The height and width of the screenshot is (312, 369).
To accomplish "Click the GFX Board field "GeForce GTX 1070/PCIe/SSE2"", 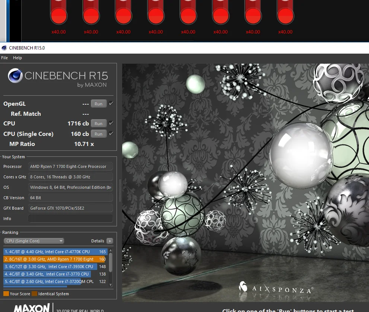I will pos(70,208).
